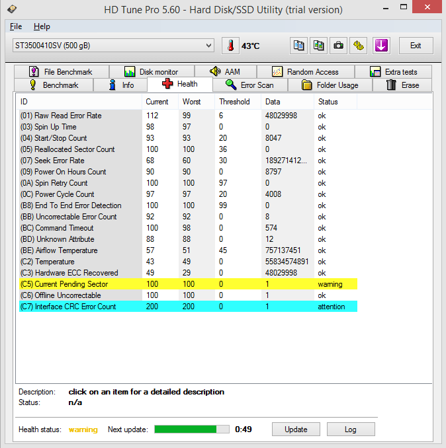The width and height of the screenshot is (446, 448).
Task: Click the copy text to clipboard icon
Action: coord(298,46)
